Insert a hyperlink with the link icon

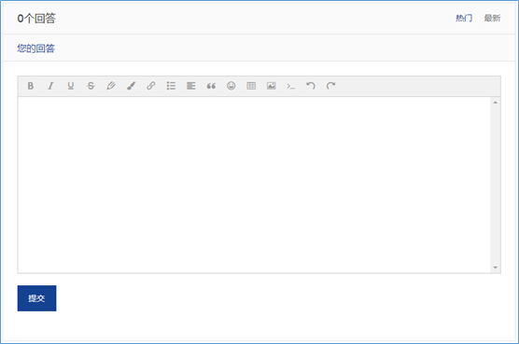pyautogui.click(x=151, y=86)
